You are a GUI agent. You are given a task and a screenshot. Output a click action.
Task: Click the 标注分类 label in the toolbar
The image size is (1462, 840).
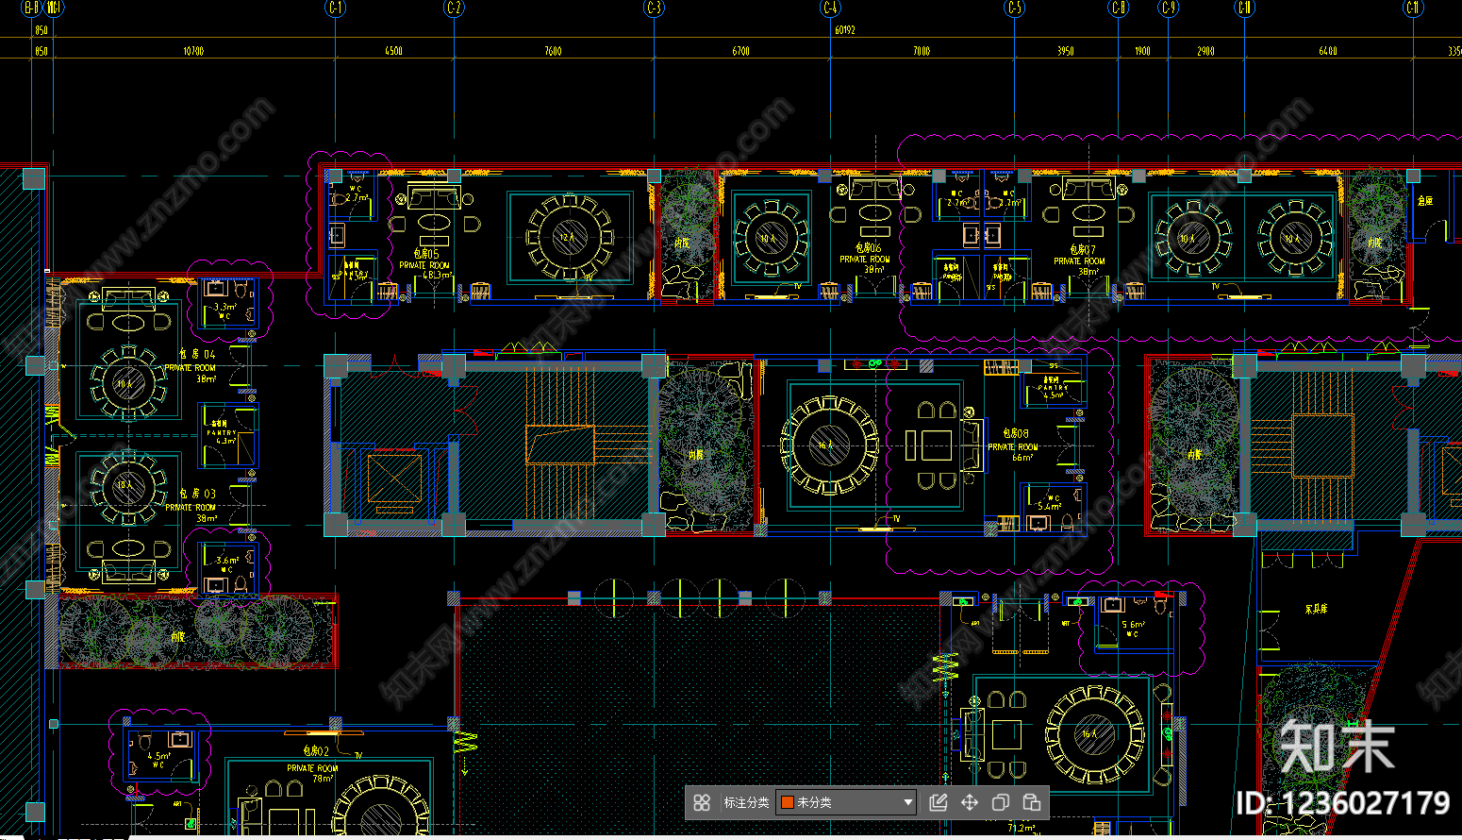746,802
